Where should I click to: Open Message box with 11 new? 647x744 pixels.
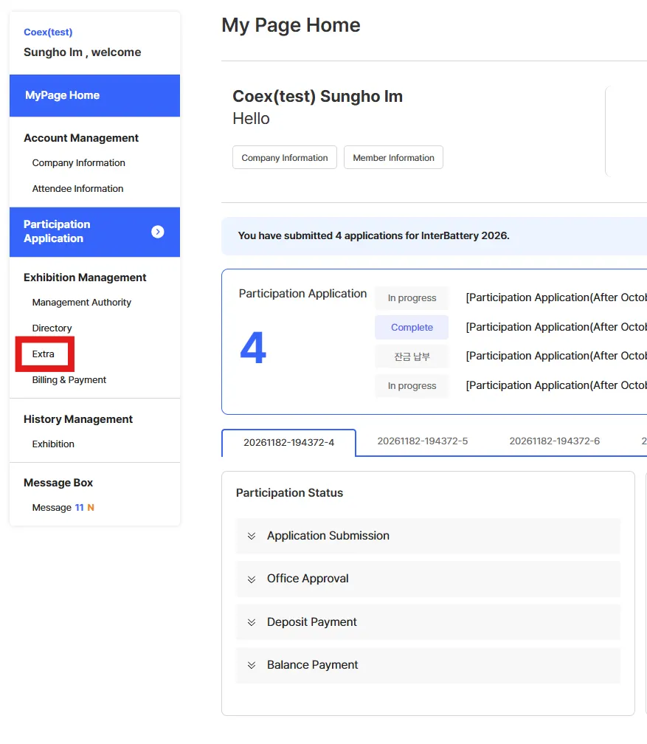point(63,508)
